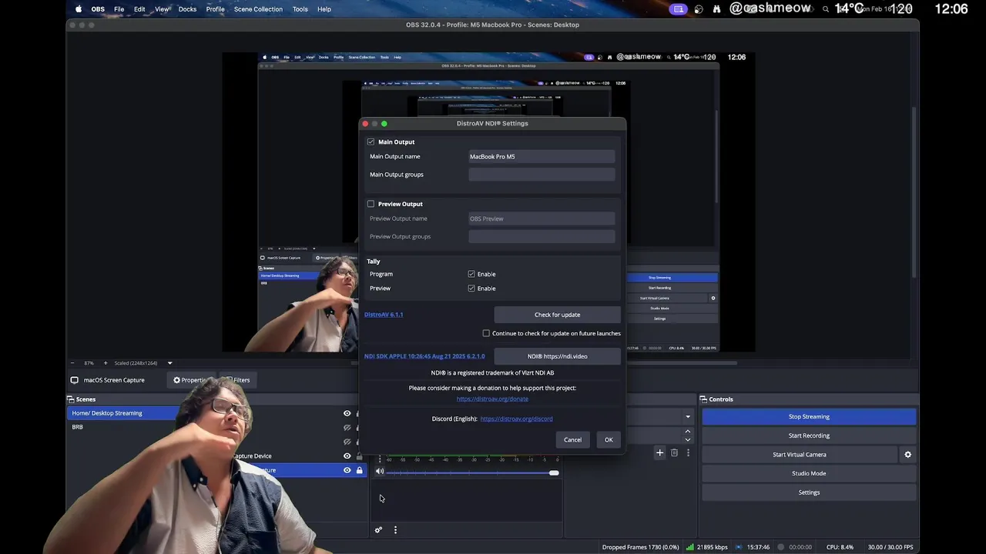Click in the Main Output groups field

pyautogui.click(x=542, y=175)
